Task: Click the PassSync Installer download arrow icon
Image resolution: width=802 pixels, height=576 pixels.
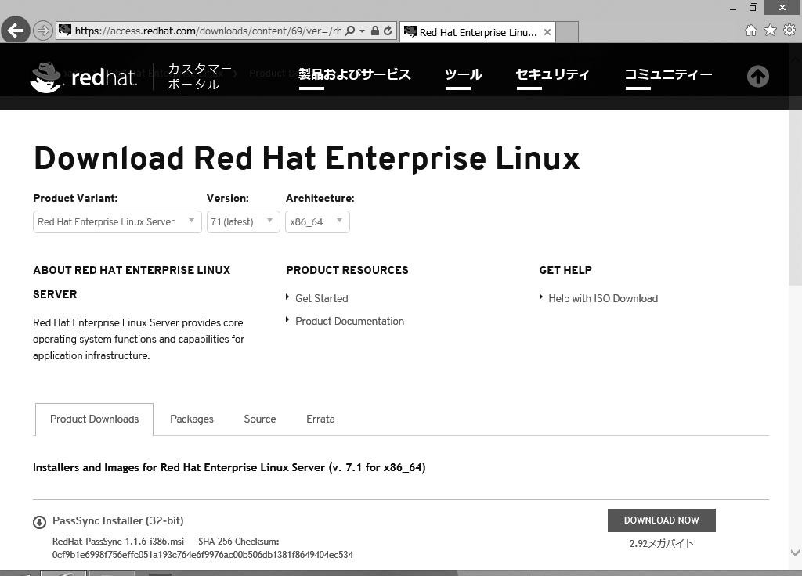Action: 39,522
